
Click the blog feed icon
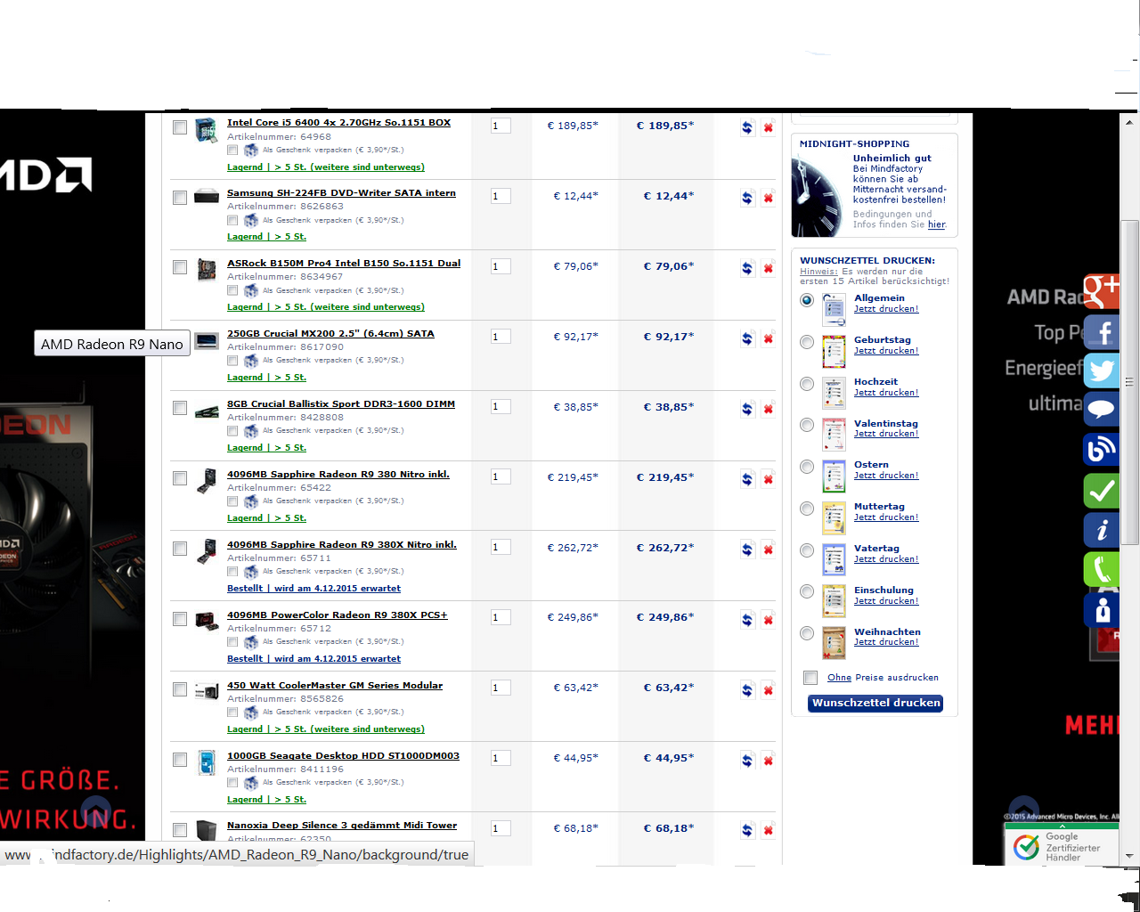[x=1101, y=449]
